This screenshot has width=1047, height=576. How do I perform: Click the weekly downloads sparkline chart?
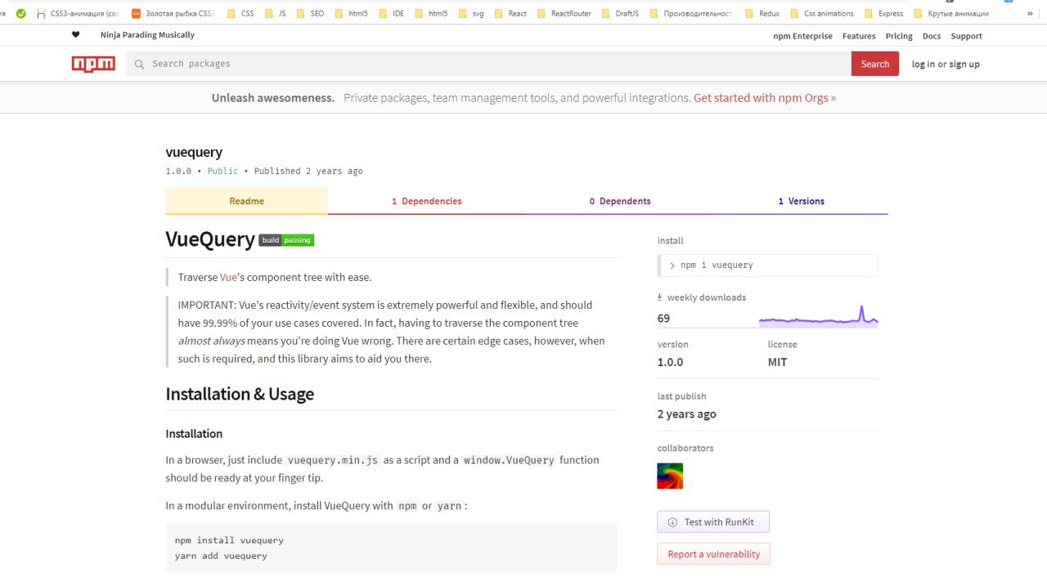pyautogui.click(x=818, y=317)
